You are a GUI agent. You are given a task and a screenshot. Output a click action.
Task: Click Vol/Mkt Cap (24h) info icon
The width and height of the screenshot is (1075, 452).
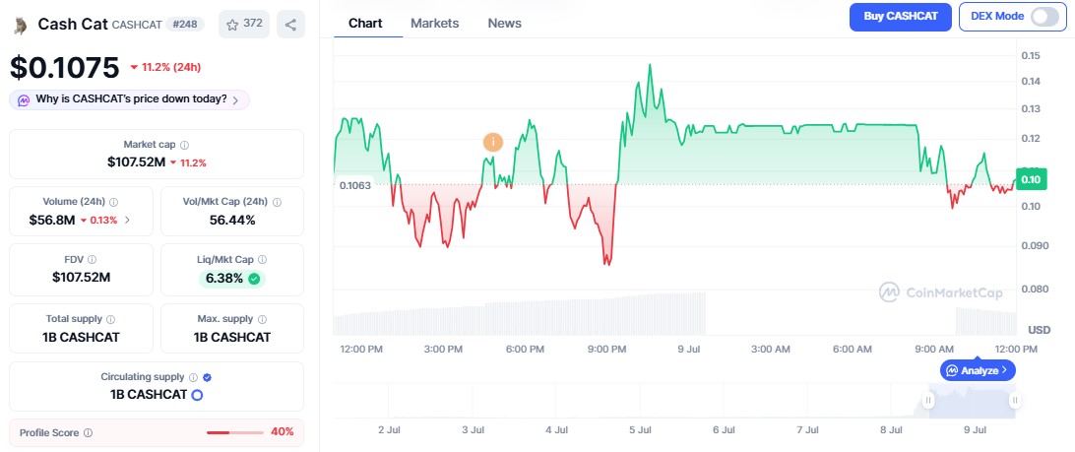pyautogui.click(x=277, y=202)
